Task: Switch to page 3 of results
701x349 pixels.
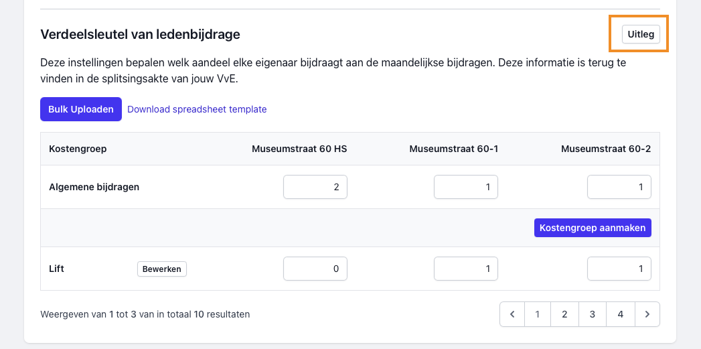Action: [x=593, y=314]
